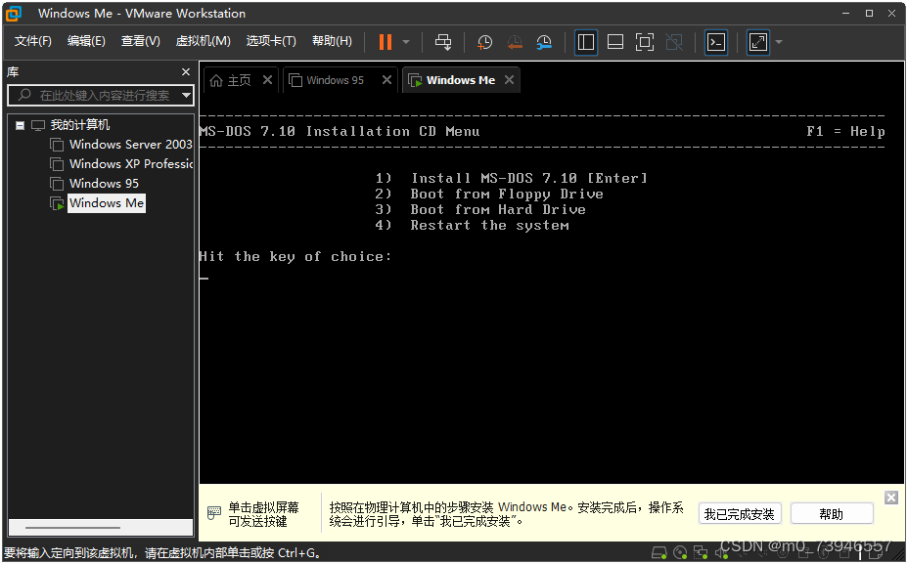Open the 编辑(E) menu
The width and height of the screenshot is (908, 564).
point(86,41)
